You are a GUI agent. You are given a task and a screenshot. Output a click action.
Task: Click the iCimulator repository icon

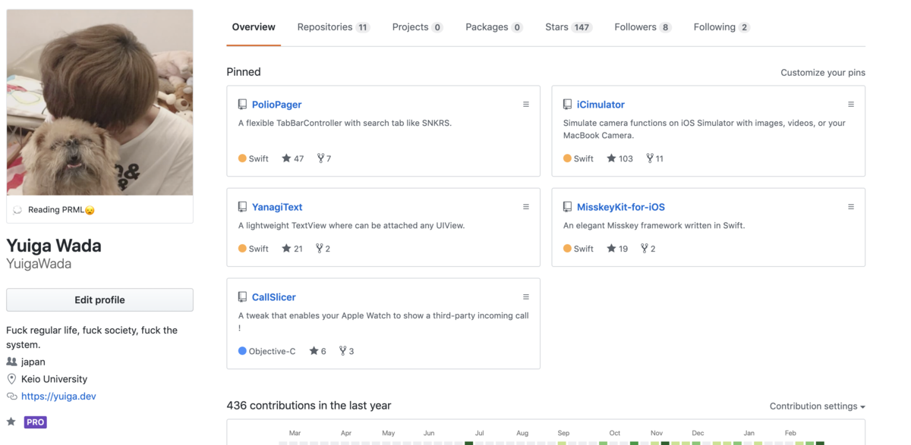[x=567, y=105]
